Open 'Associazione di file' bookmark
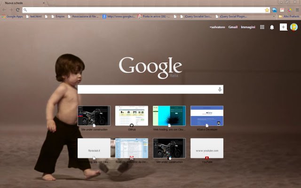This screenshot has width=301, height=188. tap(83, 16)
